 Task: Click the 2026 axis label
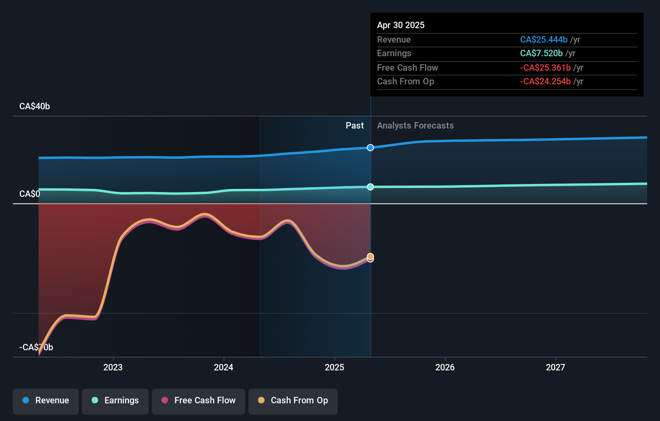click(445, 368)
